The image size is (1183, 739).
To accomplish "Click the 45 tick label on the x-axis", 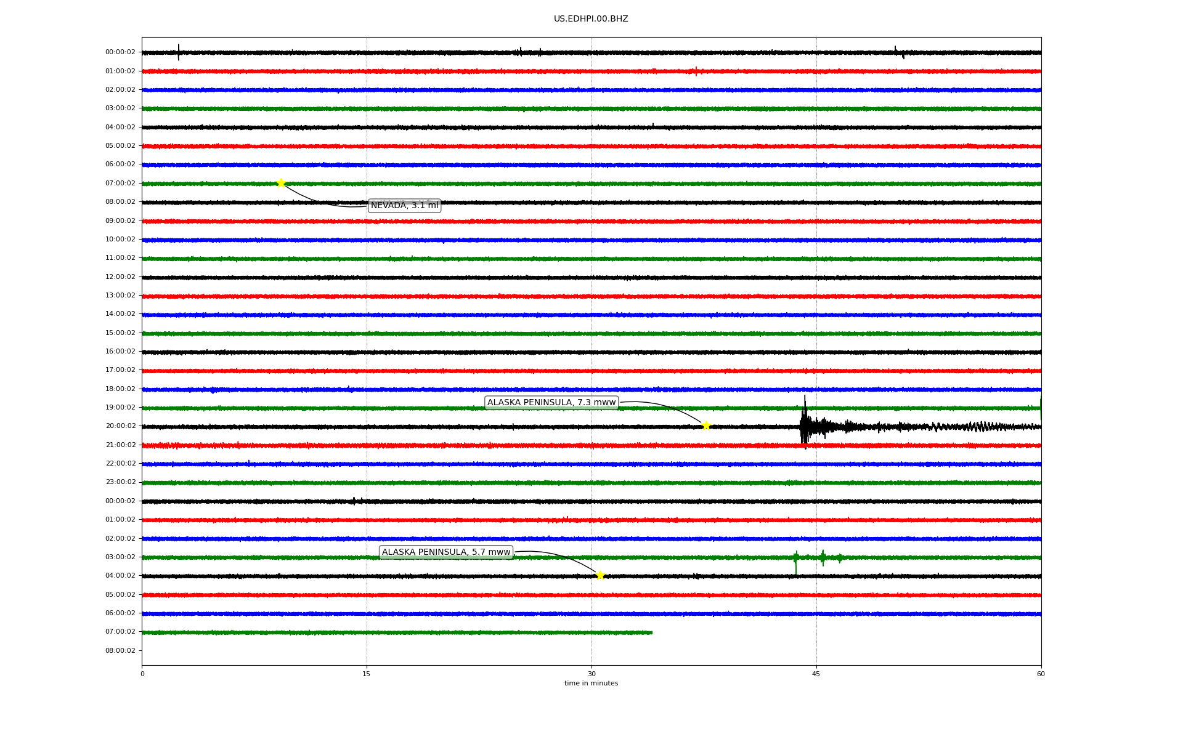I will 816,674.
